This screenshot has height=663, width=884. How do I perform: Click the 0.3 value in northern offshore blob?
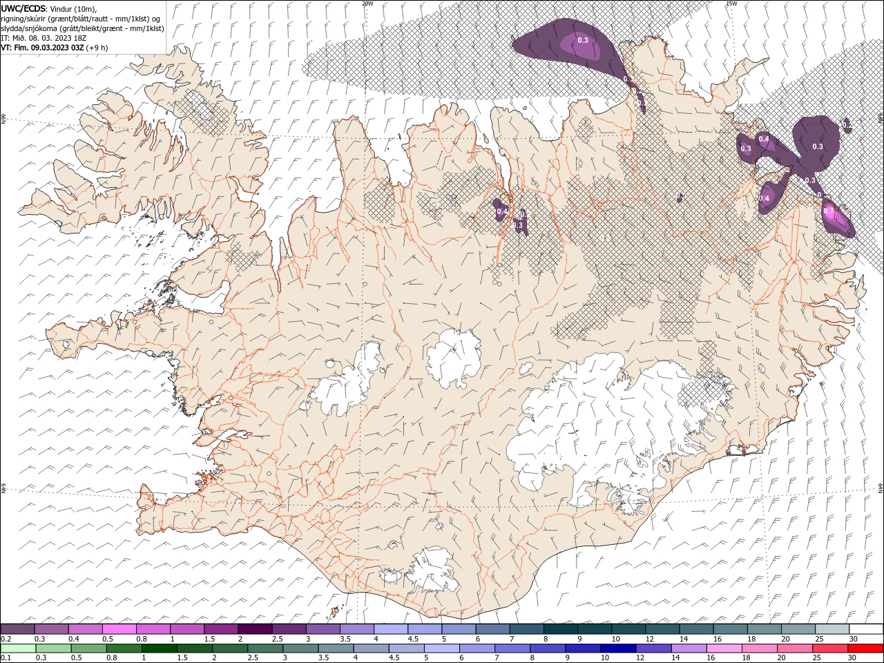pos(583,40)
